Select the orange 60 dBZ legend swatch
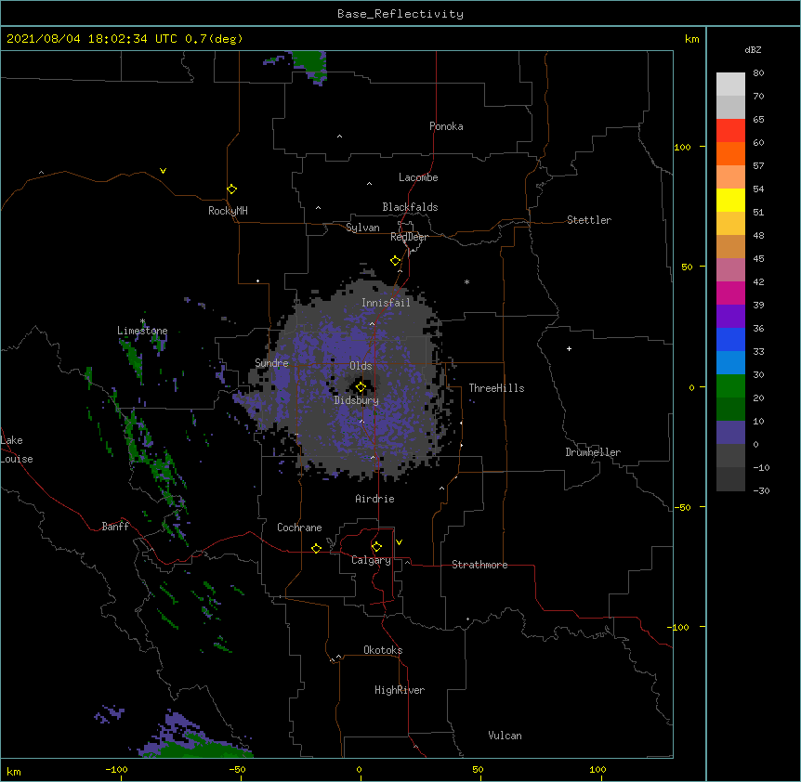The height and width of the screenshot is (782, 801). click(x=730, y=153)
